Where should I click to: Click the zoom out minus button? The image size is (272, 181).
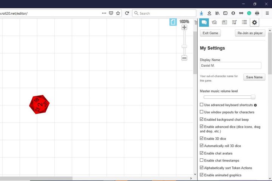click(x=184, y=58)
